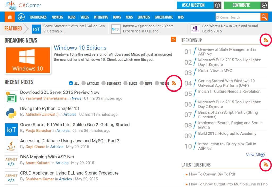Image resolution: width=272 pixels, height=187 pixels.
Task: Open featured Grove Starter Kit With Intel Galileo
Action: tap(74, 29)
